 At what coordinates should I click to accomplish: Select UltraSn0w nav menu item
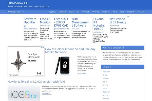(x=131, y=12)
